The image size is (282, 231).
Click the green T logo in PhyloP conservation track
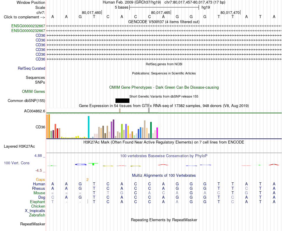point(93,164)
